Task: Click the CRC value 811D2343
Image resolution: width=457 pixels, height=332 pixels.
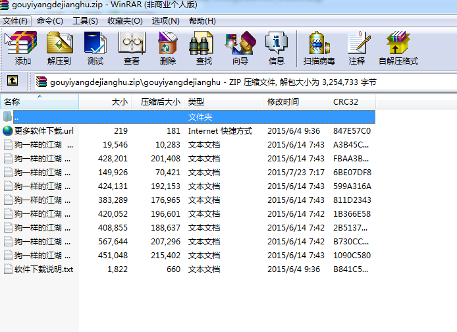Action: pyautogui.click(x=352, y=200)
